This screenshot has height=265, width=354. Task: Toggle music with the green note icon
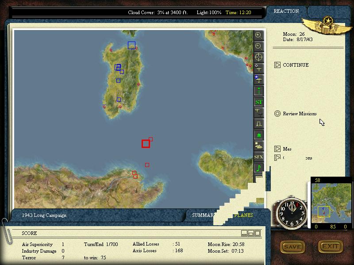258,168
